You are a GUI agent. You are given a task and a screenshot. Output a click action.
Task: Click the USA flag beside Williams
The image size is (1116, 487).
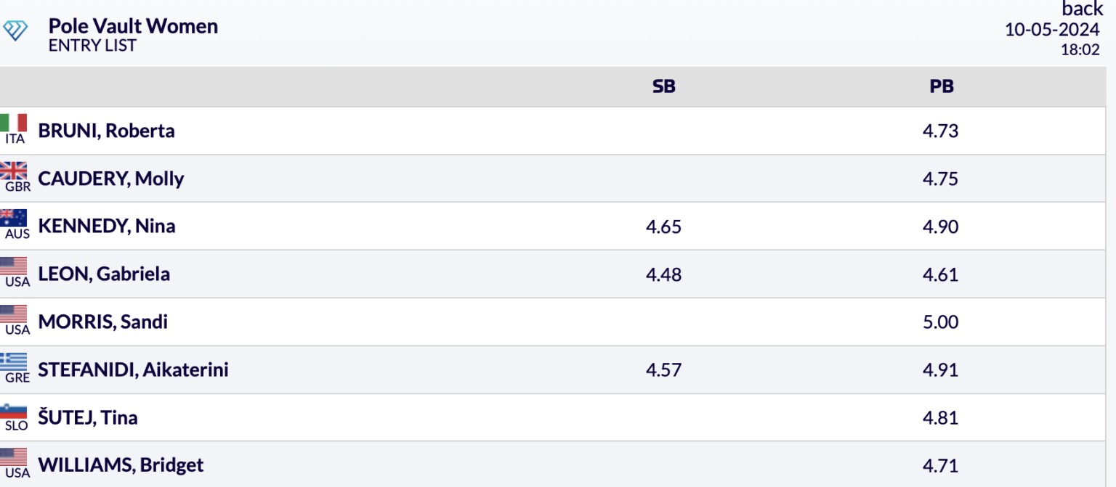tap(14, 457)
